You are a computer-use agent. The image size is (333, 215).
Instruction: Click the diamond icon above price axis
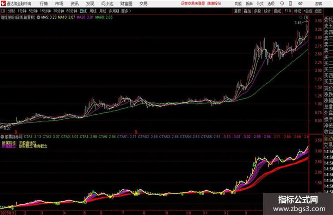301,17
